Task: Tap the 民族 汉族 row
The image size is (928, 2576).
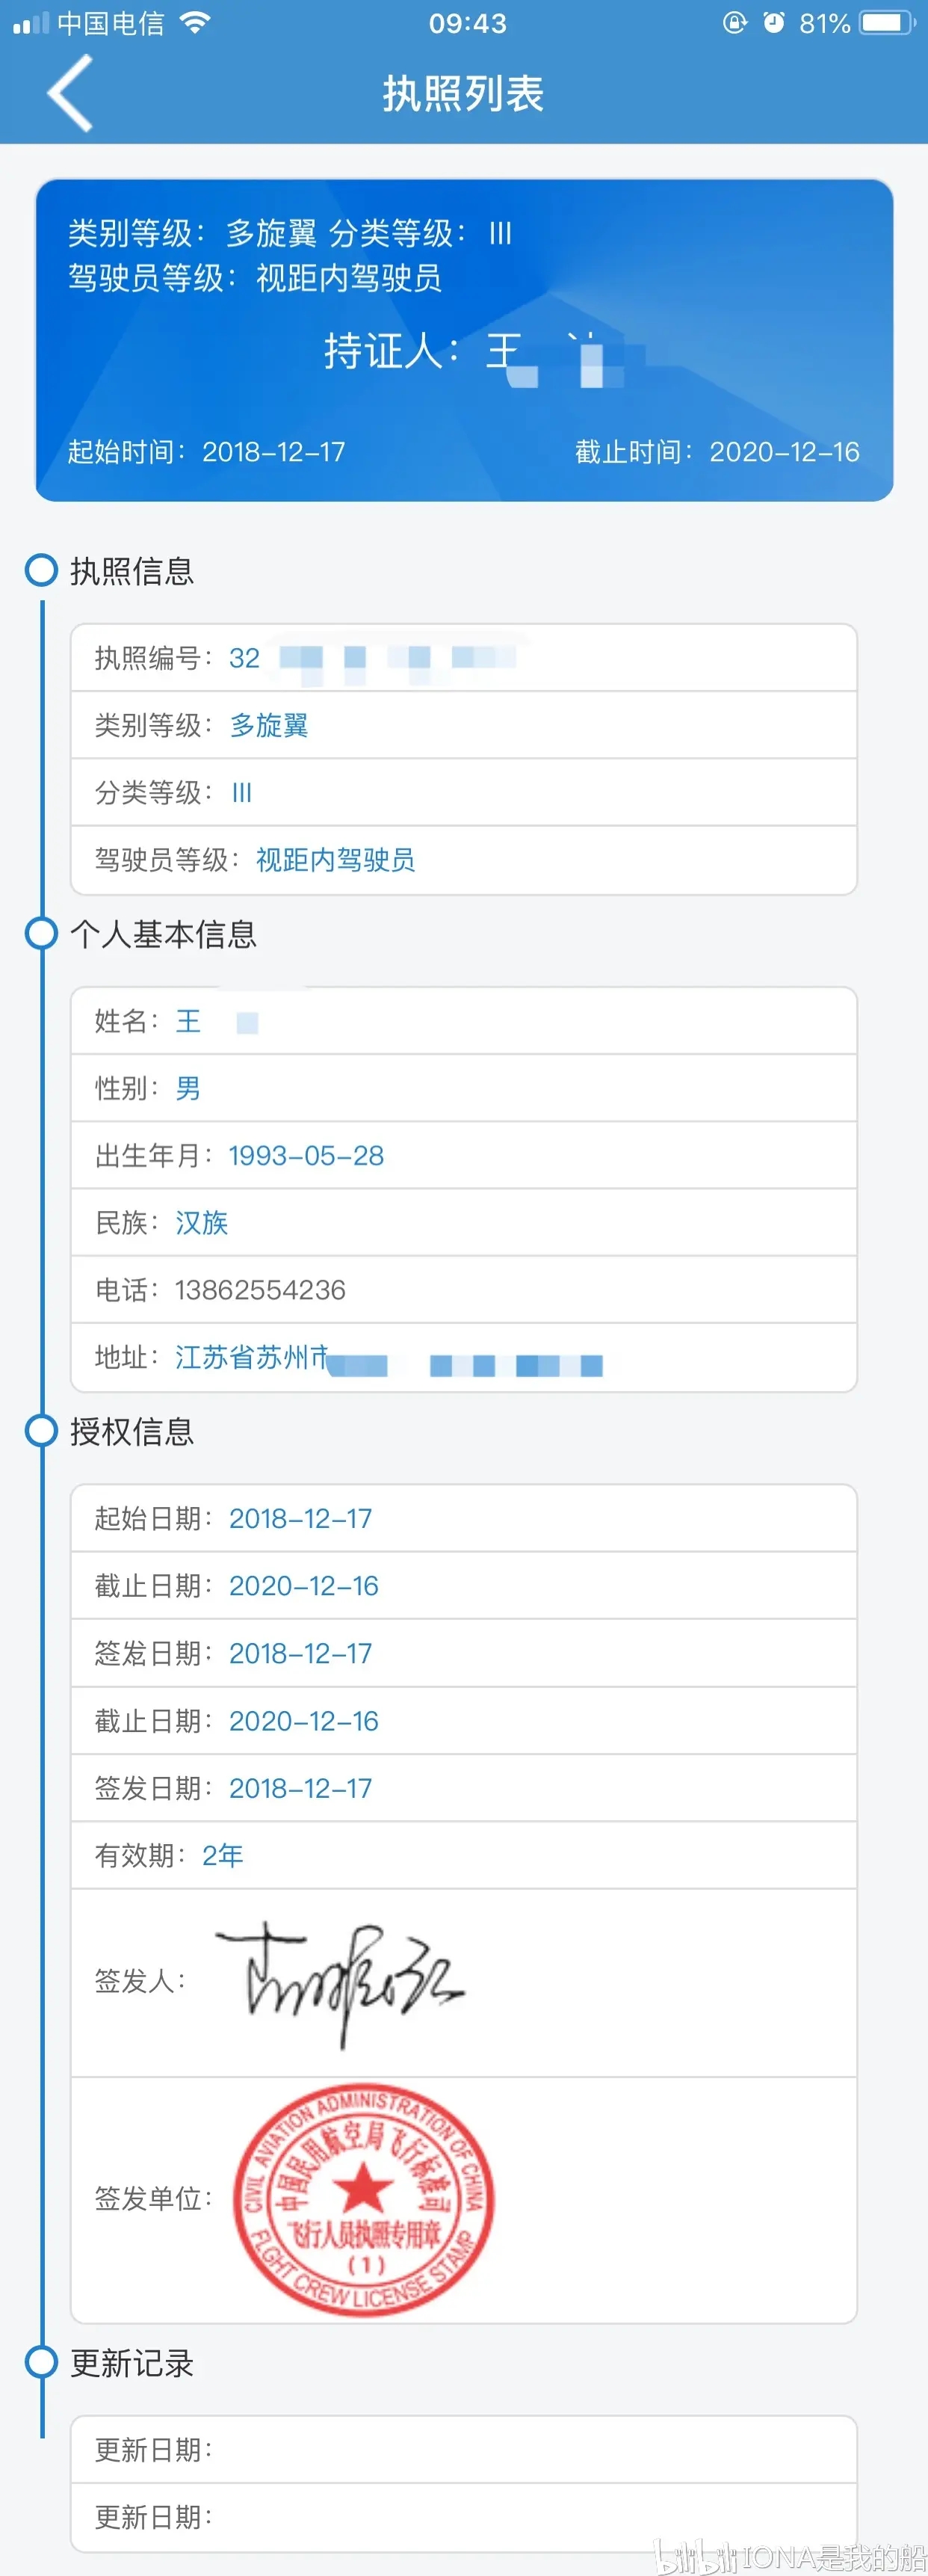Action: (x=464, y=1222)
